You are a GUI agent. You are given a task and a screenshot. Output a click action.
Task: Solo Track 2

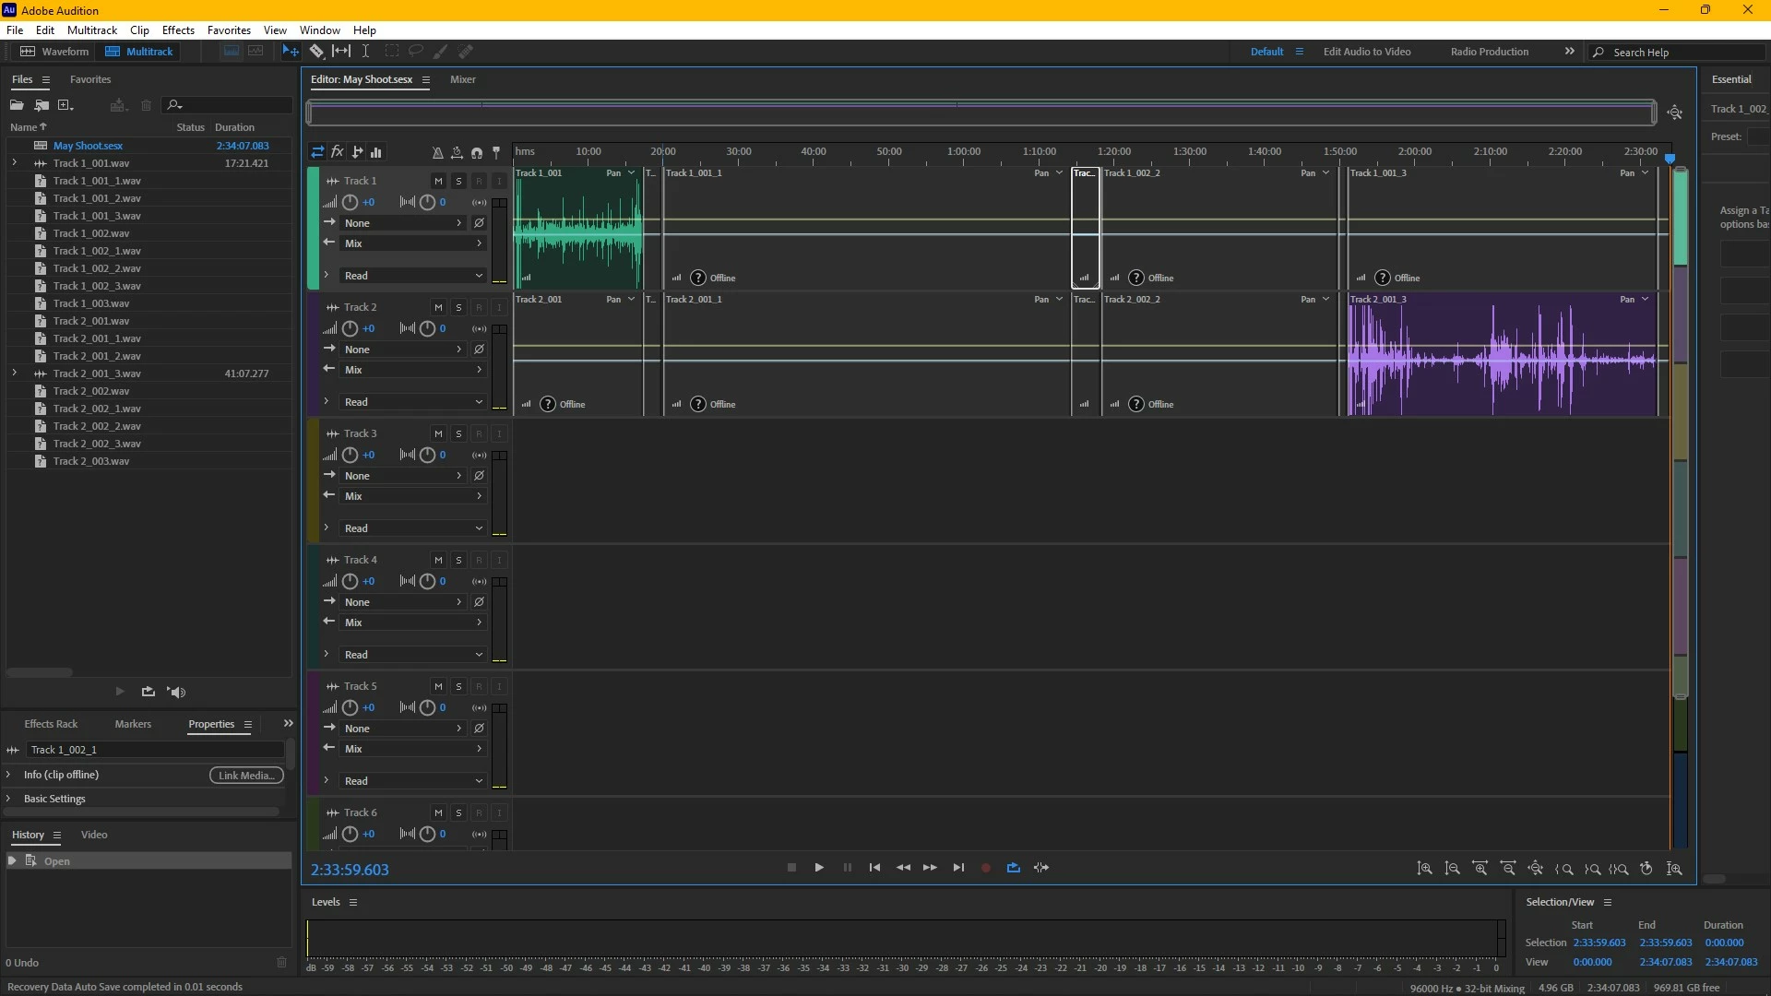(458, 307)
